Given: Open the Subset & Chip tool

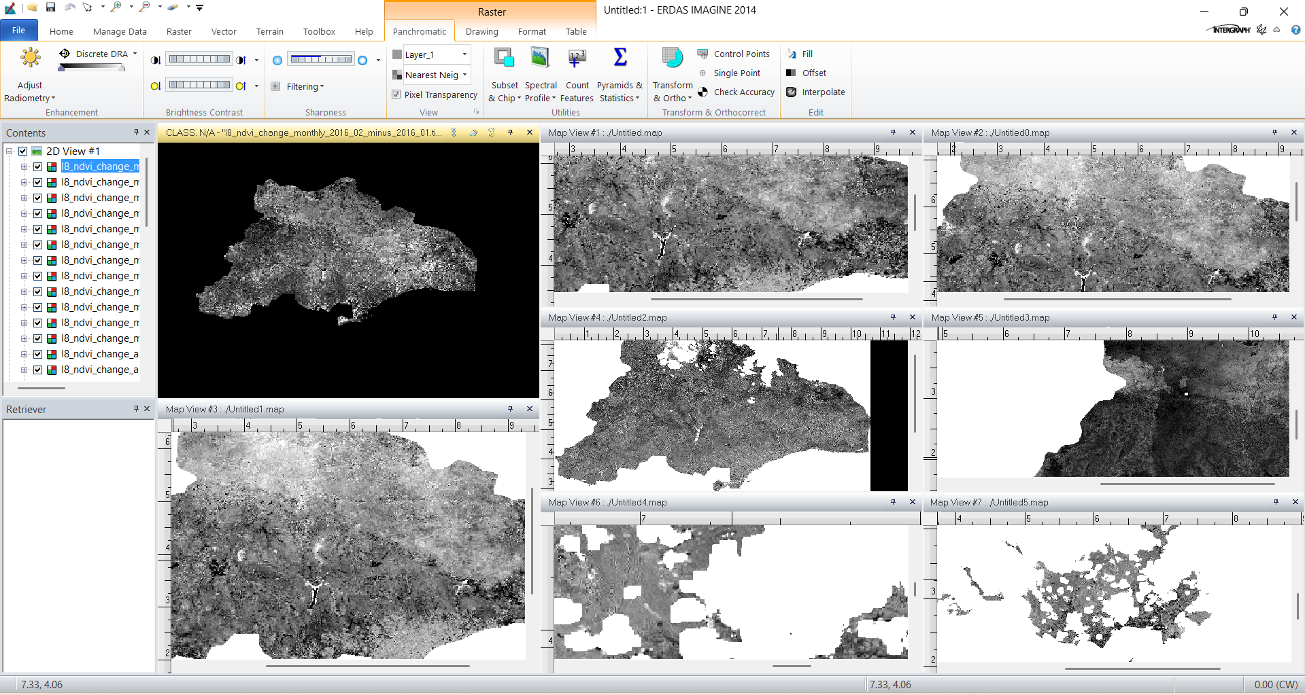Looking at the screenshot, I should click(x=505, y=58).
